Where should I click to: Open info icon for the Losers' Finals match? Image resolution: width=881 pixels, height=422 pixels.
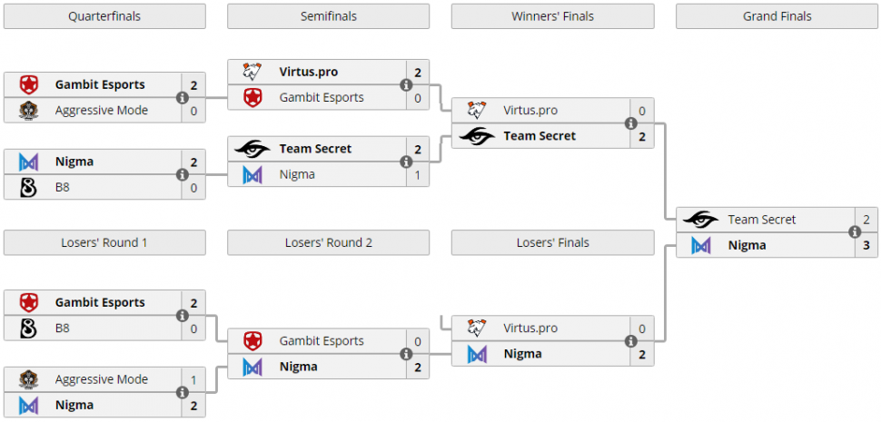click(x=630, y=341)
